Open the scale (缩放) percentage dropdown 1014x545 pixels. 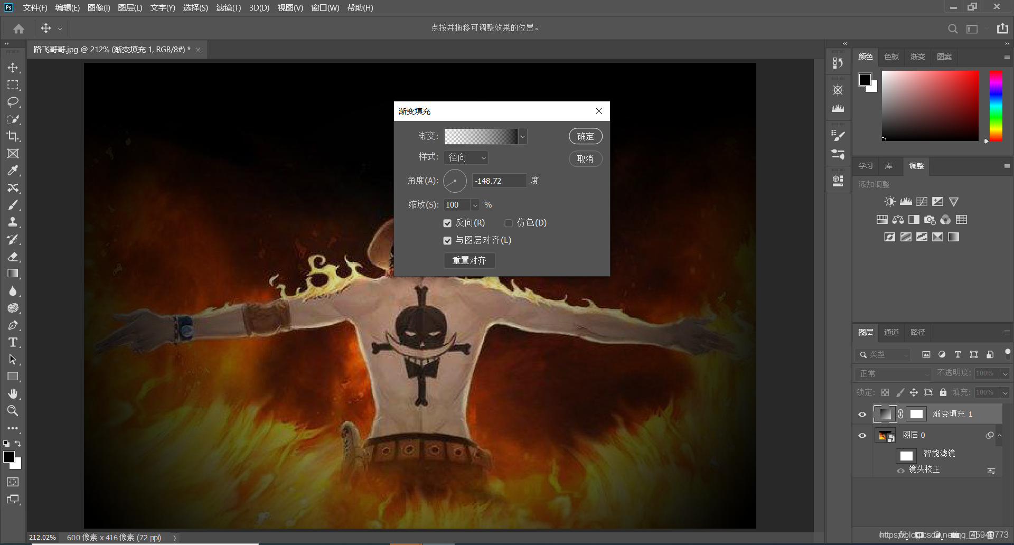click(475, 205)
